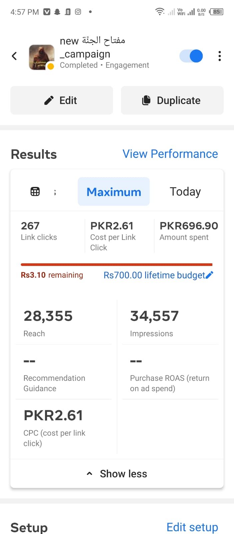234x534 pixels.
Task: Select the Maximum date range tab
Action: [114, 192]
